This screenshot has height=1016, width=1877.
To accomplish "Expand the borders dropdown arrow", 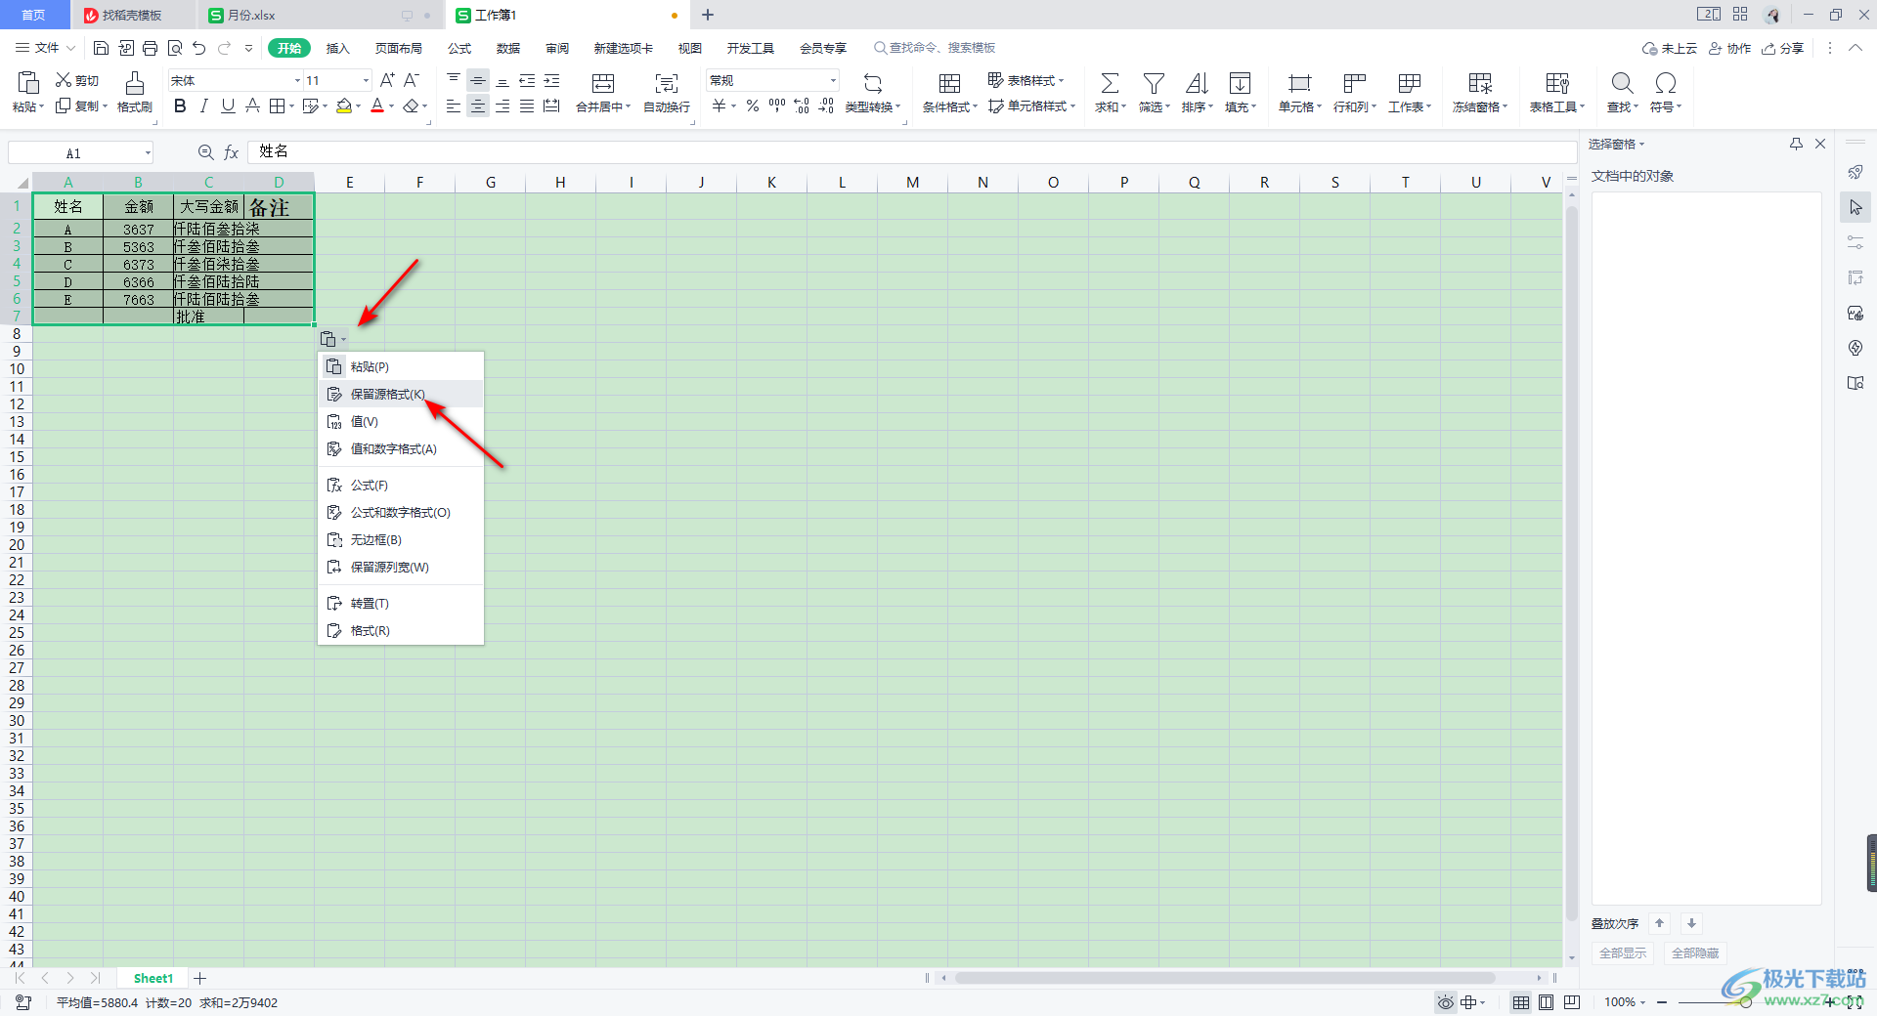I will tap(291, 106).
